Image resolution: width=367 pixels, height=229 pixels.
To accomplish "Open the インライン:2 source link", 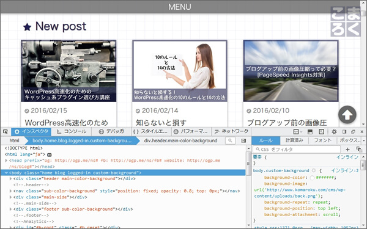I will click(345, 170).
